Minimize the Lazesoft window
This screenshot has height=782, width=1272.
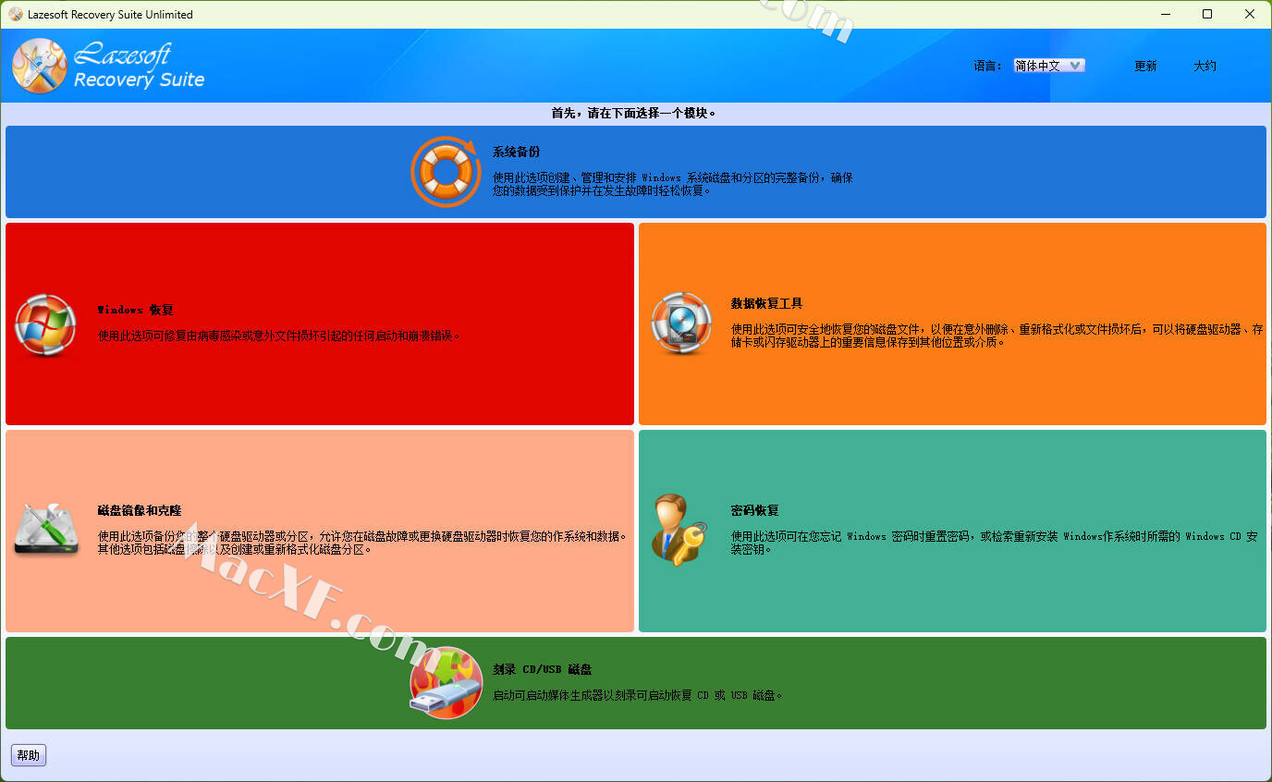point(1165,14)
